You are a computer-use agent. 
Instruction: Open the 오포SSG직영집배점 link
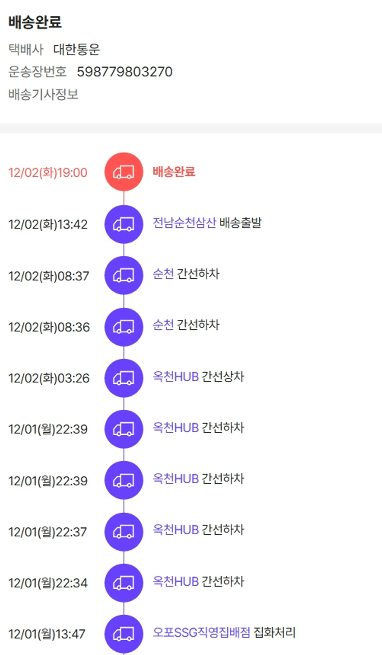(202, 633)
